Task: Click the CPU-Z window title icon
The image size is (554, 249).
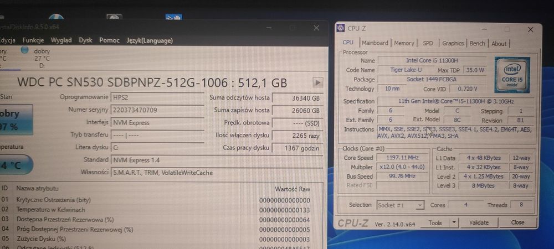Action: 341,29
